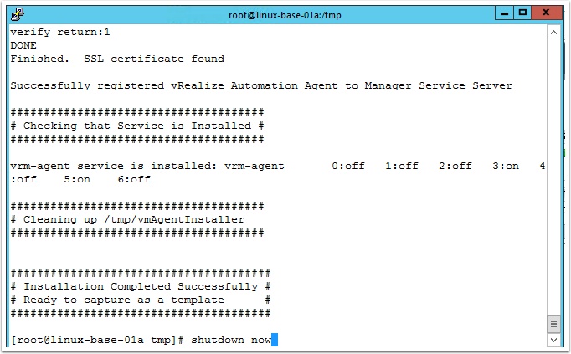Image resolution: width=571 pixels, height=354 pixels.
Task: Click the blue terminal cursor block
Action: tap(274, 340)
